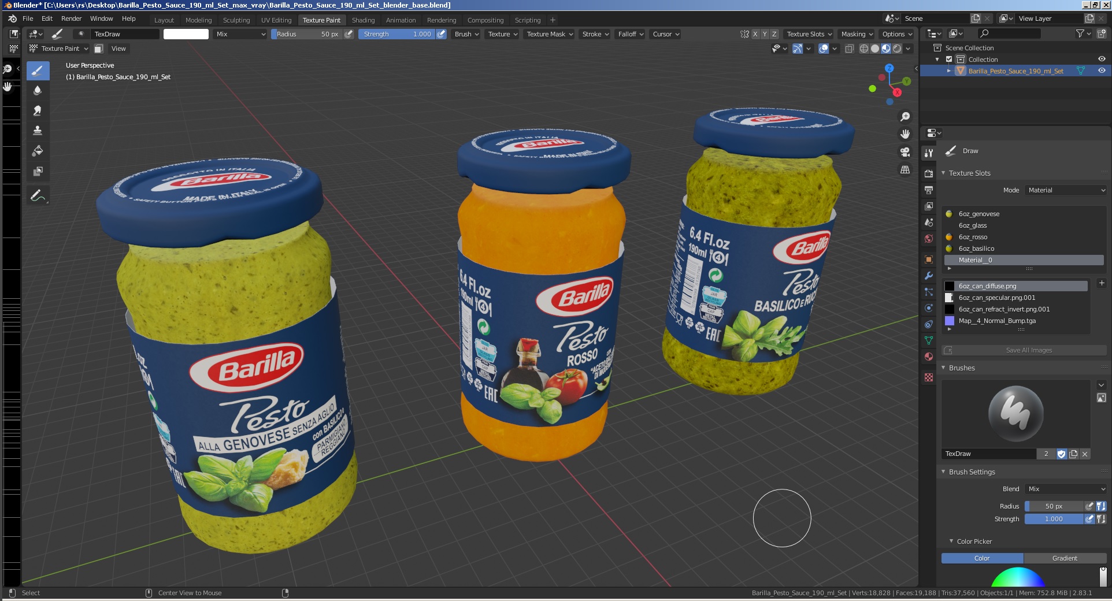
Task: Open the Render menu
Action: pos(72,18)
